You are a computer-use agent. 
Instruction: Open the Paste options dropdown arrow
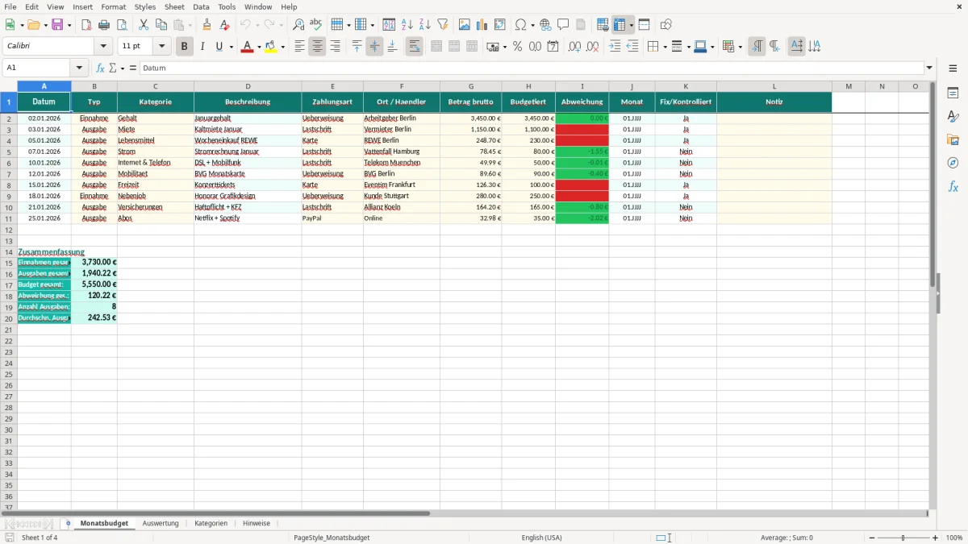(x=190, y=25)
